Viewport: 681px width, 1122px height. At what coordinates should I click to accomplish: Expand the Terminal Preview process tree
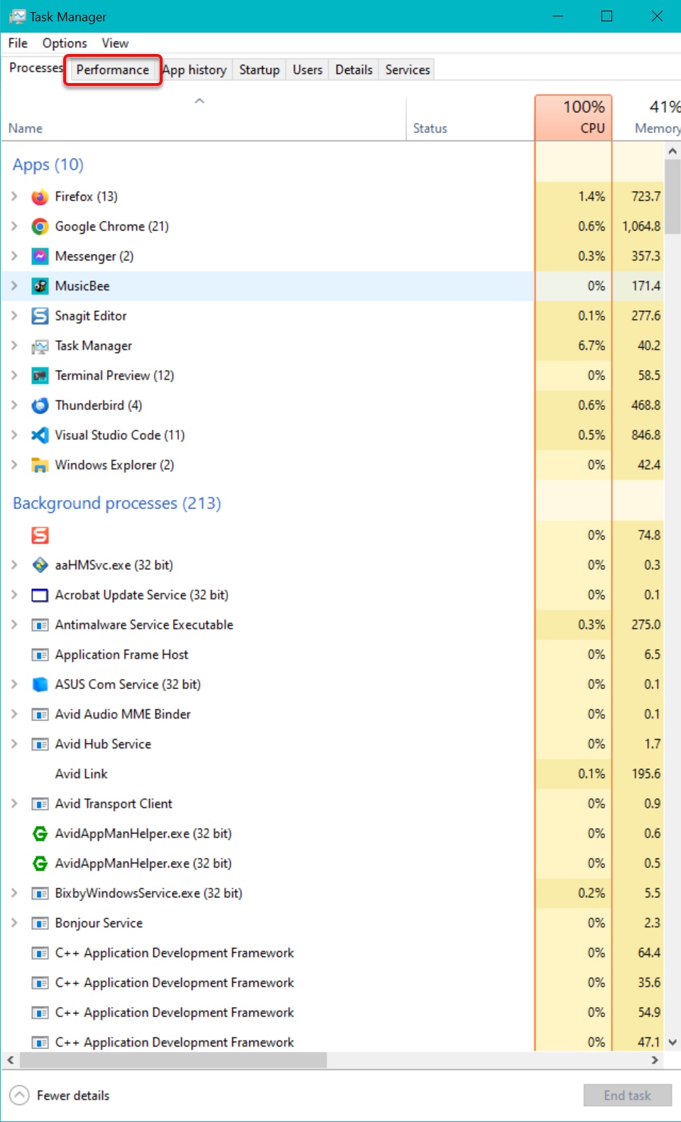[x=14, y=376]
